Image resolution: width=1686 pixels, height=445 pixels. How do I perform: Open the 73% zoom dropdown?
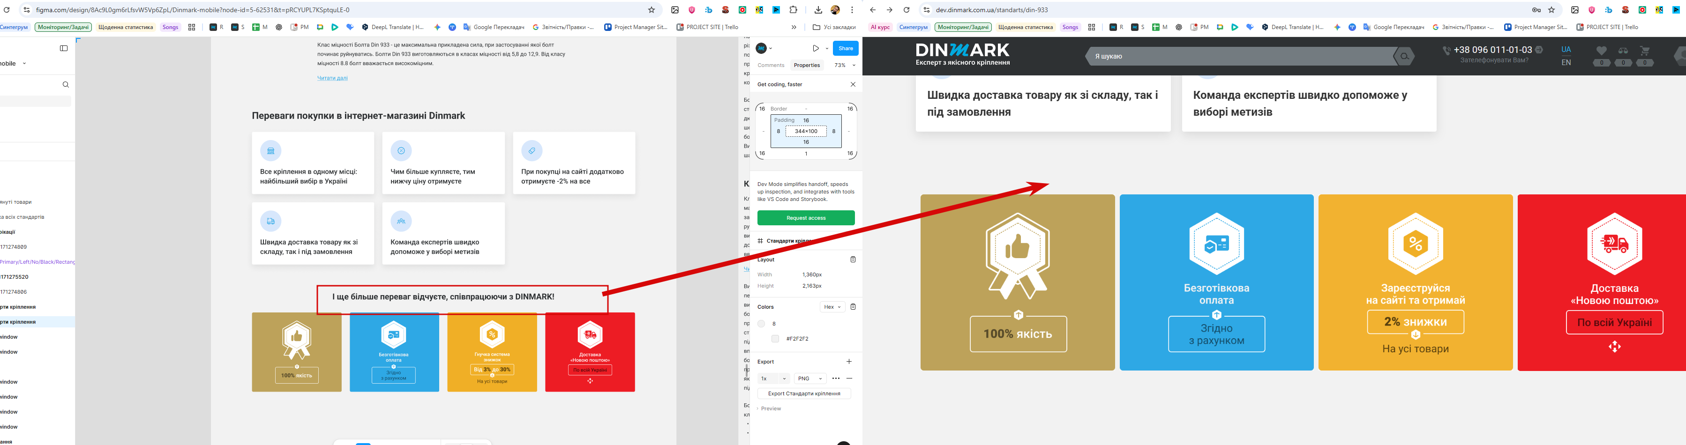[x=844, y=66]
